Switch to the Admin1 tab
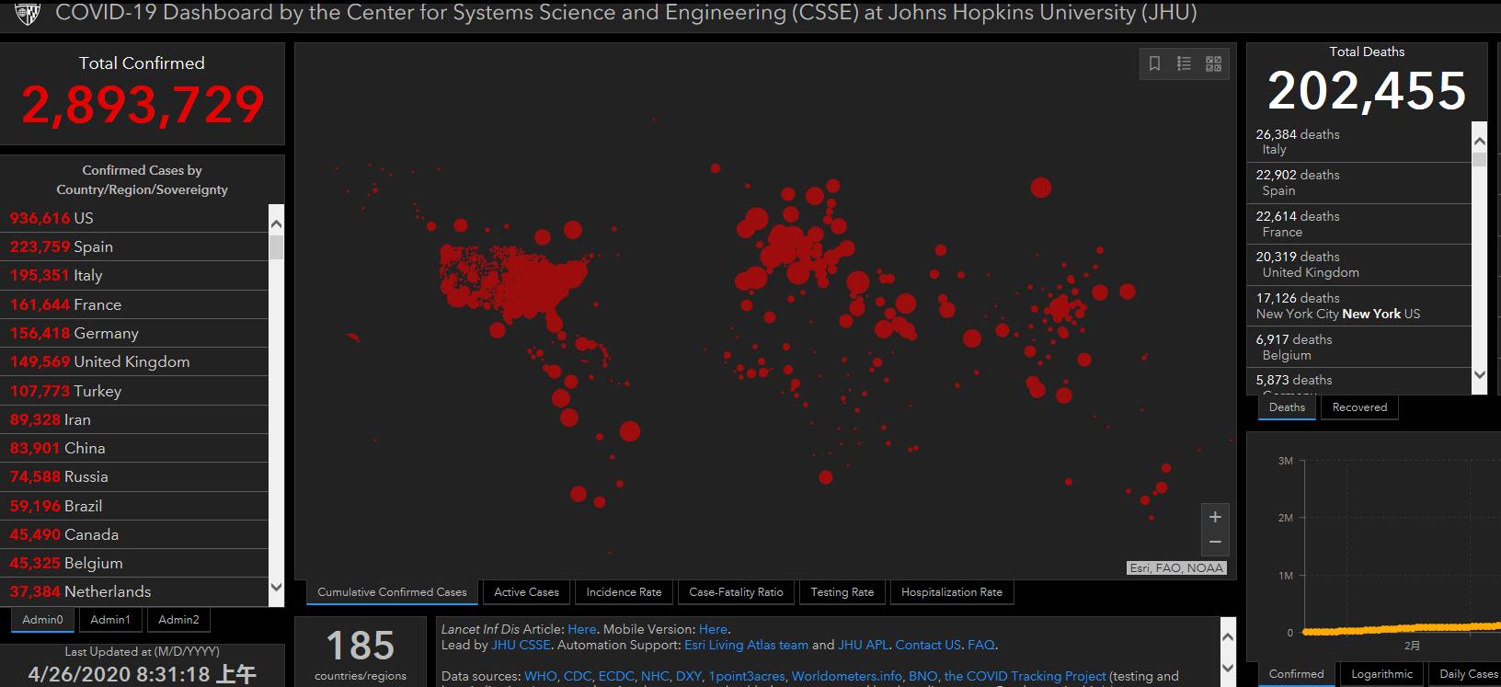 click(x=110, y=620)
